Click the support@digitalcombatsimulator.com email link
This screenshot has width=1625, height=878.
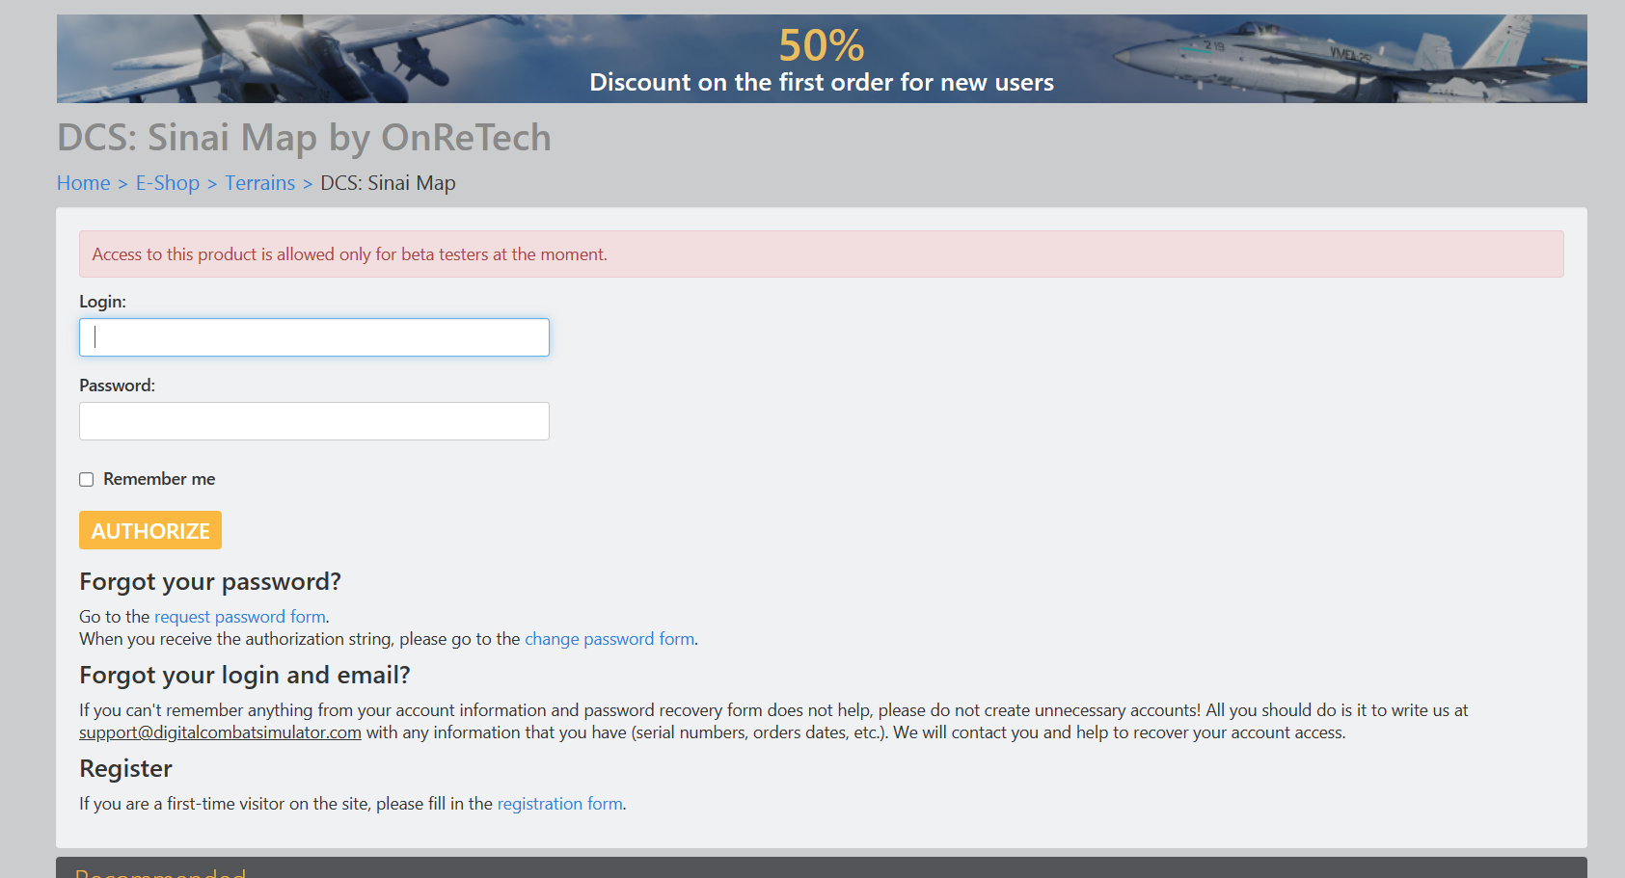220,732
